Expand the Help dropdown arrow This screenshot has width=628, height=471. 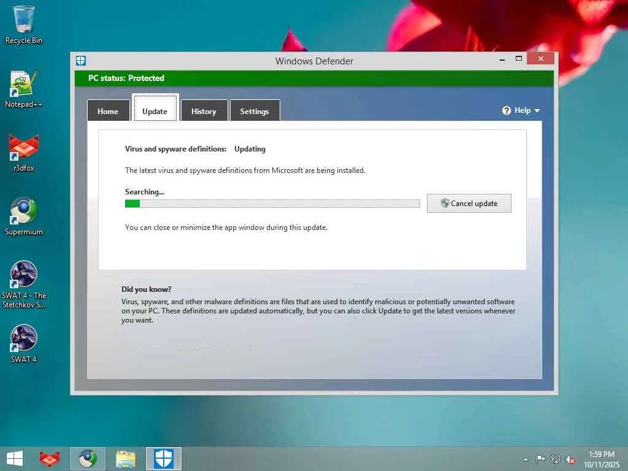537,110
